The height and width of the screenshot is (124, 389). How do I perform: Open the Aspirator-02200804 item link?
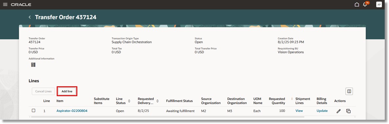click(x=72, y=111)
